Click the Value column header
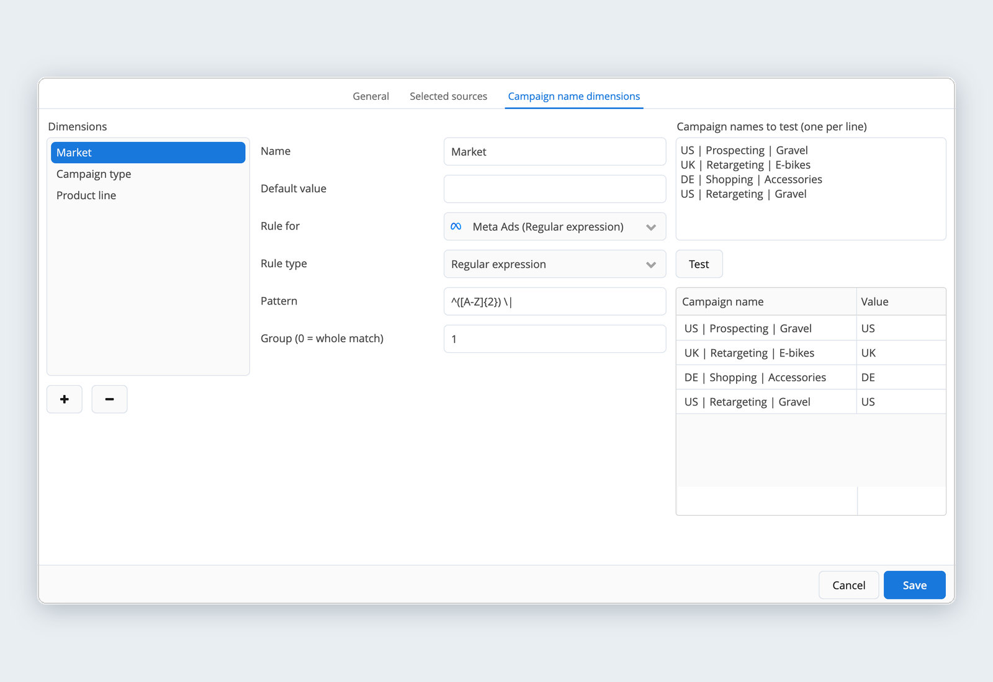The height and width of the screenshot is (682, 993). [x=901, y=302]
